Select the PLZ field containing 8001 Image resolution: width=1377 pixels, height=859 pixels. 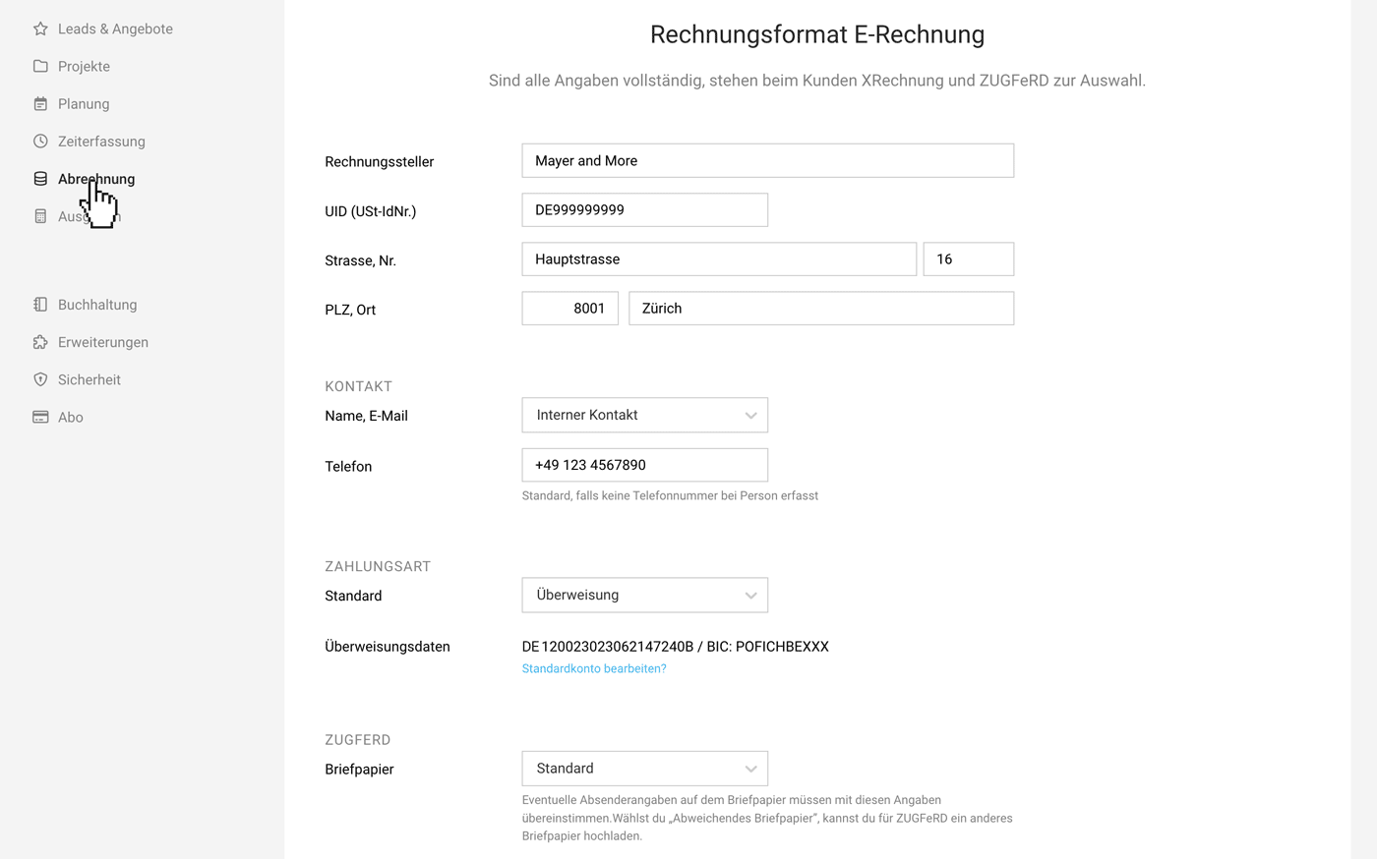(569, 308)
